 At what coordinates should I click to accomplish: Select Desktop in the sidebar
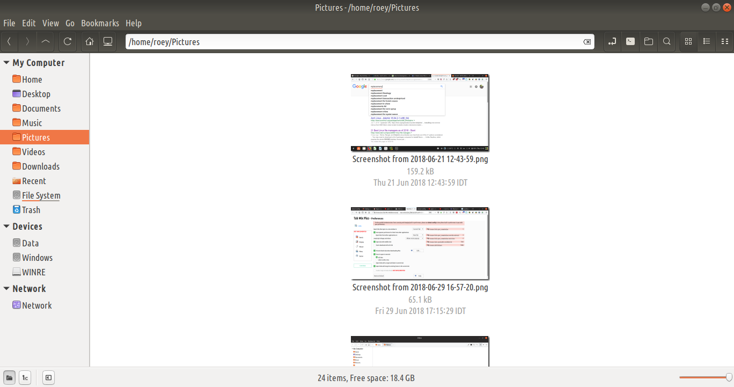(45, 94)
